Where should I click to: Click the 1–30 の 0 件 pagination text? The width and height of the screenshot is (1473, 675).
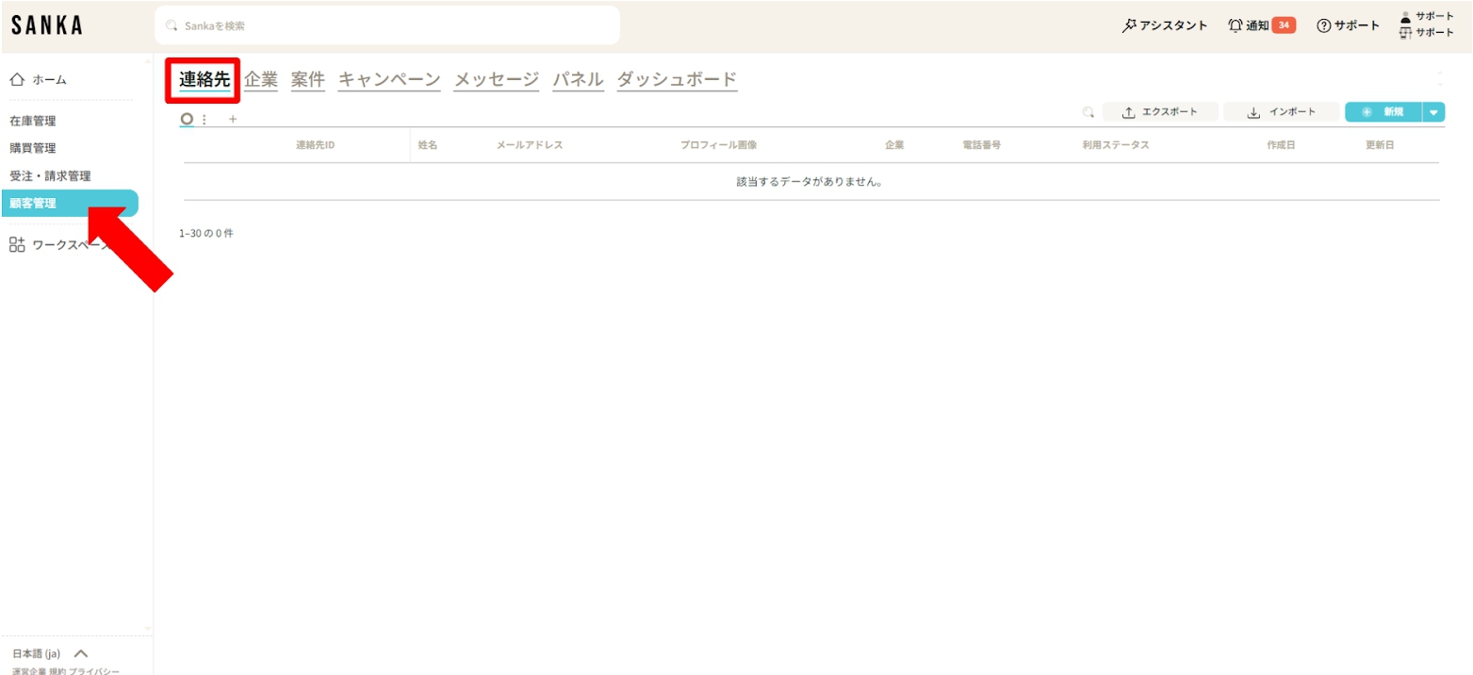pos(205,233)
